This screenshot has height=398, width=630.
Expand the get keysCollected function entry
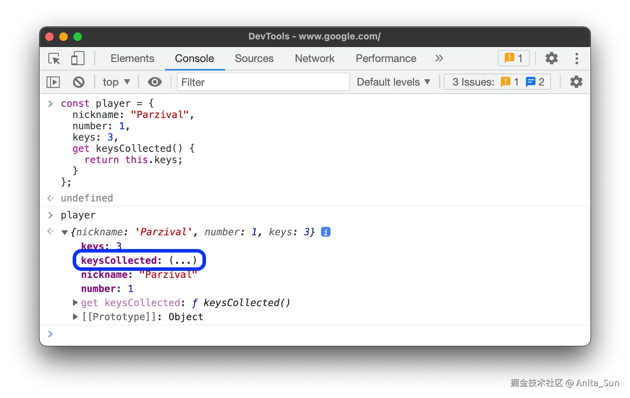(75, 303)
